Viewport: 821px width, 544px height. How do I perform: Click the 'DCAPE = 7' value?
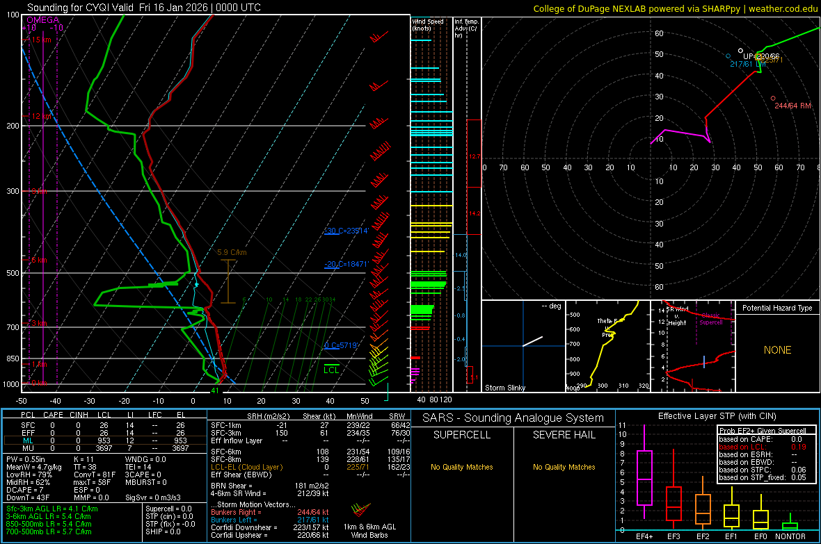click(24, 490)
